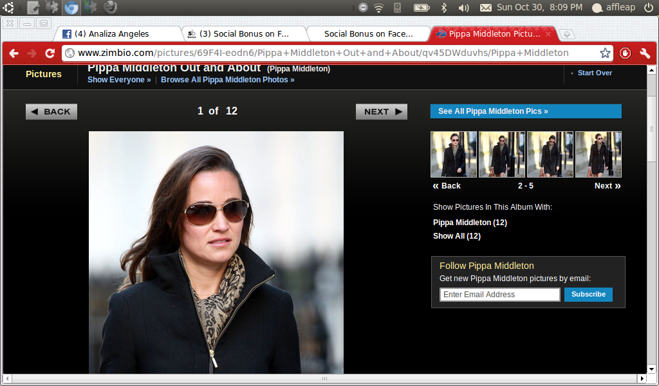Screen dimensions: 659x386
Task: Click the 'Follow Pippa Middleton' heading
Action: click(x=487, y=266)
